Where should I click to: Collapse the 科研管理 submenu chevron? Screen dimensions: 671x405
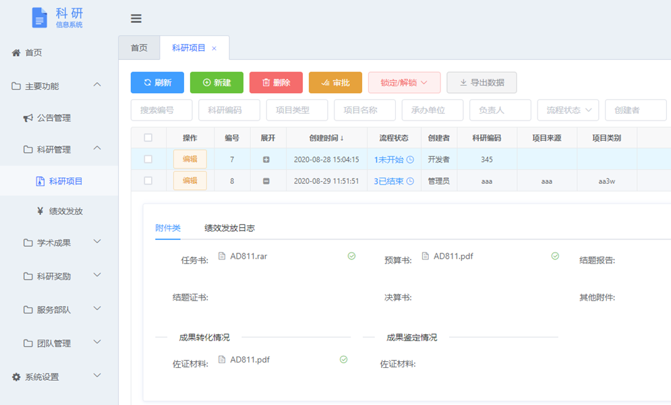(x=97, y=148)
